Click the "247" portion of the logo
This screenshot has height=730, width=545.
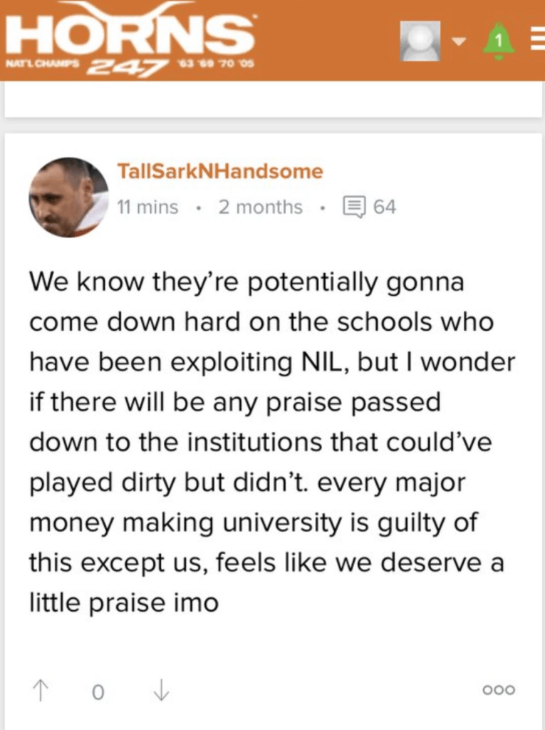tap(123, 66)
